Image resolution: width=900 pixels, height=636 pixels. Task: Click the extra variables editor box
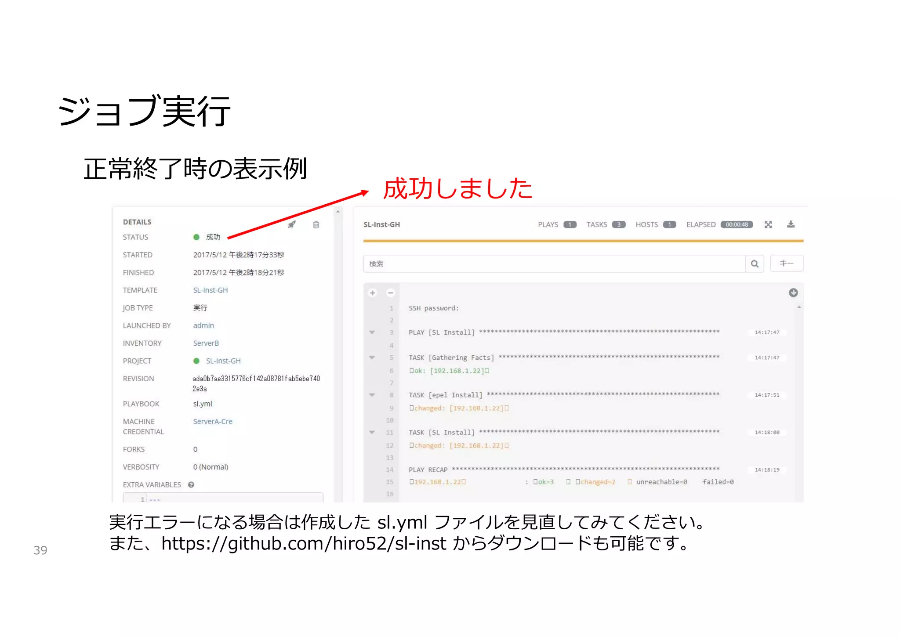pos(223,498)
